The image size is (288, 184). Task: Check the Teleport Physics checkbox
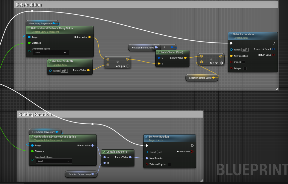169,164
